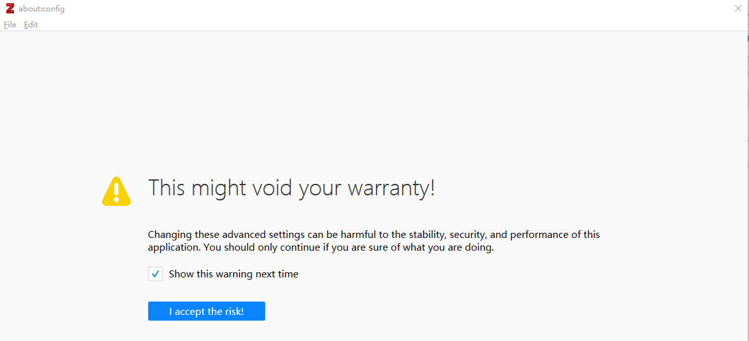Accept the risk to continue to settings

(x=207, y=311)
